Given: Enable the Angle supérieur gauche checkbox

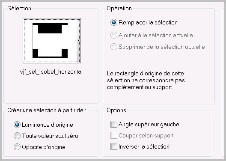Looking at the screenshot, I should pyautogui.click(x=114, y=124).
